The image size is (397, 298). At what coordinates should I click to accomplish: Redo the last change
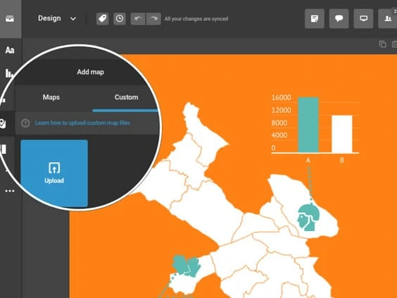(153, 19)
